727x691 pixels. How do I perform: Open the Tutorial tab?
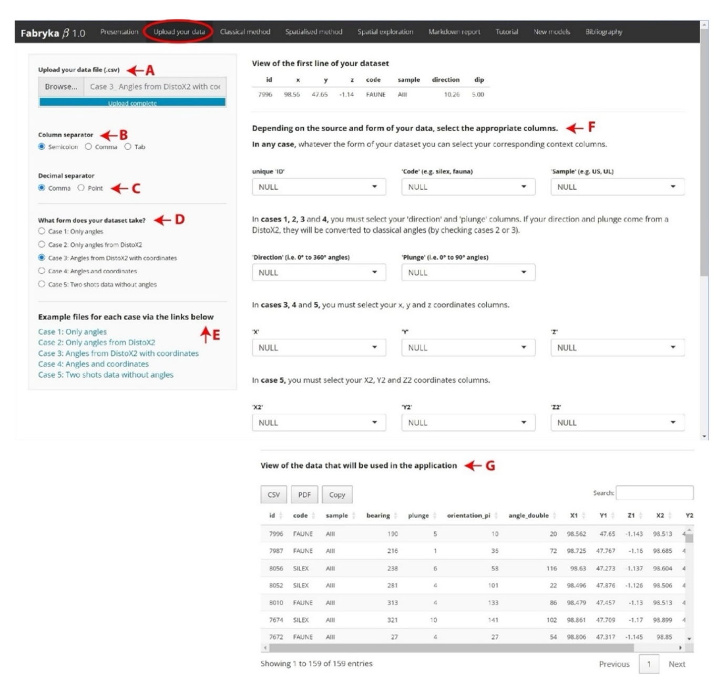(507, 32)
